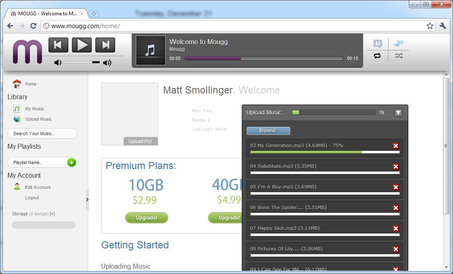The image size is (453, 274).
Task: Click the low-volume speaker icon
Action: (x=58, y=62)
